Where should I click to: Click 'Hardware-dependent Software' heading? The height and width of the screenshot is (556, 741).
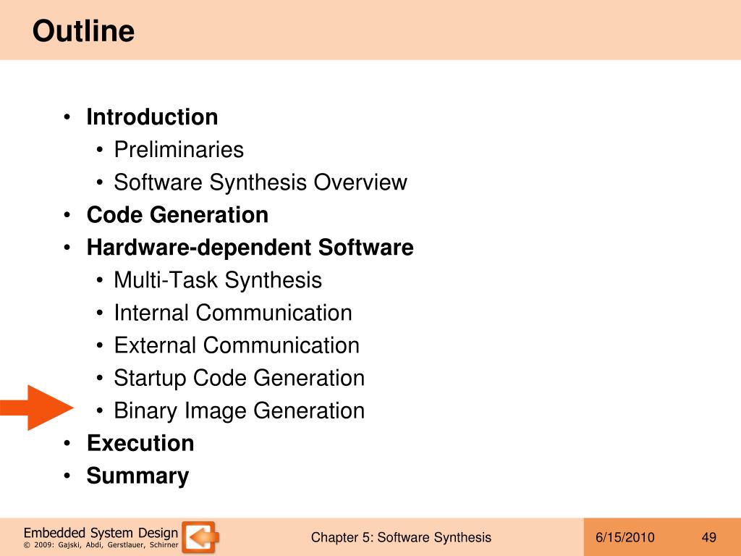point(250,248)
